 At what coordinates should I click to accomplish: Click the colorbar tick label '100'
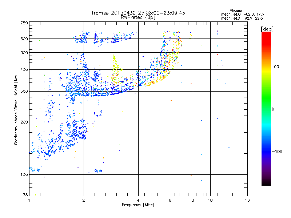(x=275, y=67)
